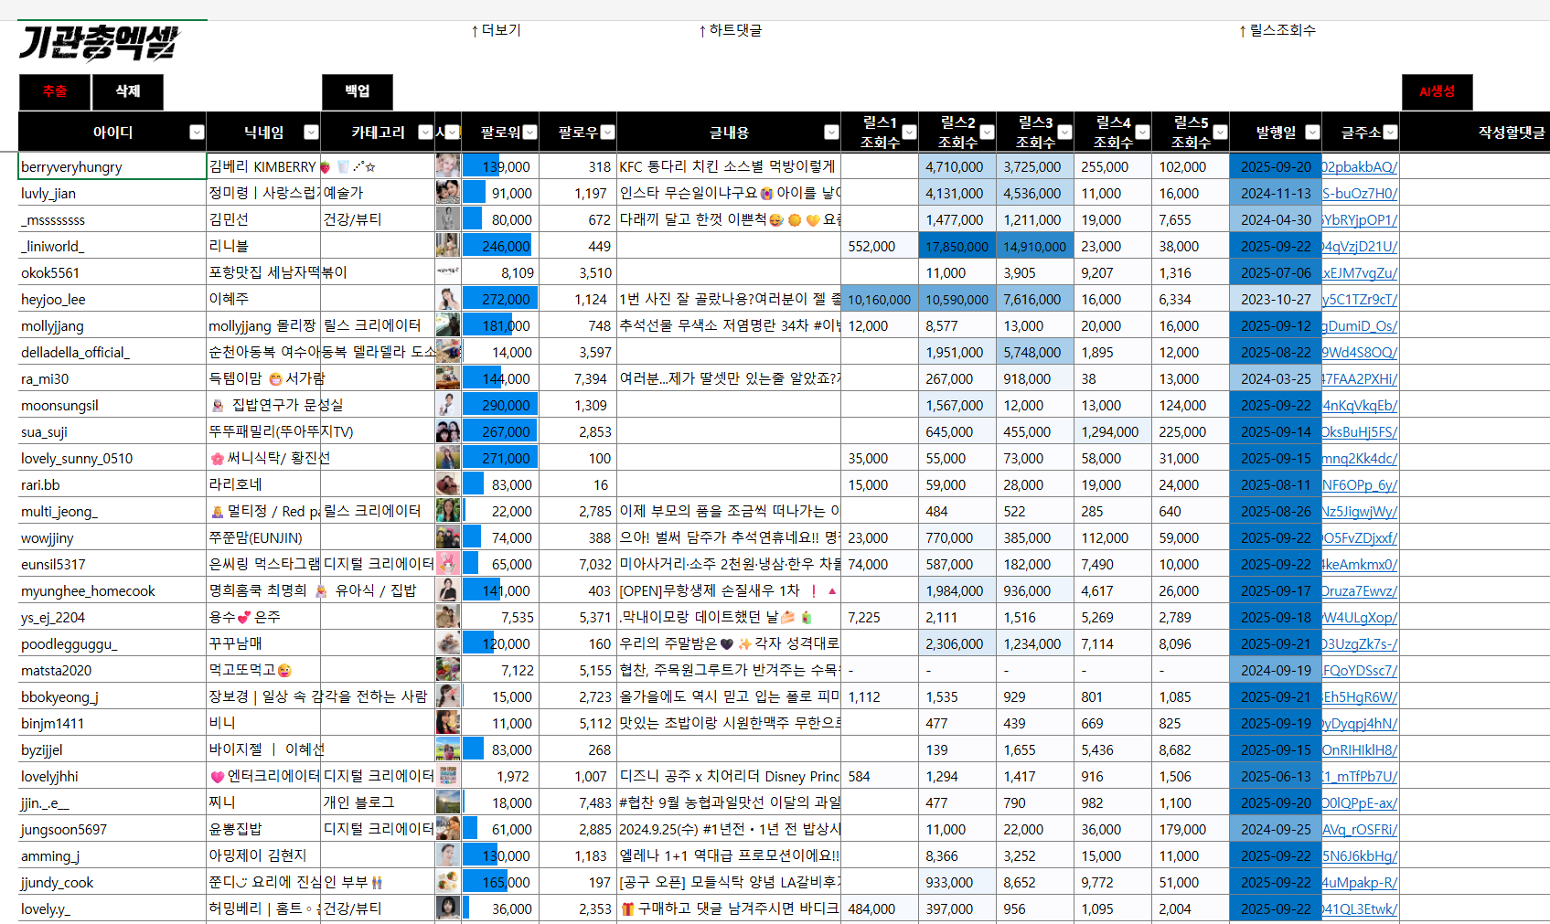
Task: Click the profile thumbnail for heyjoo_lee
Action: pos(448,299)
